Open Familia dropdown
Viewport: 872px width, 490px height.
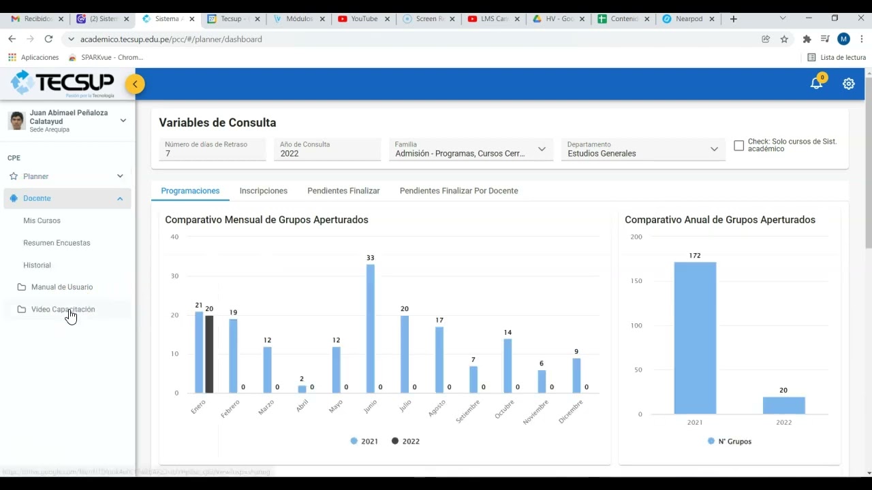tap(471, 149)
